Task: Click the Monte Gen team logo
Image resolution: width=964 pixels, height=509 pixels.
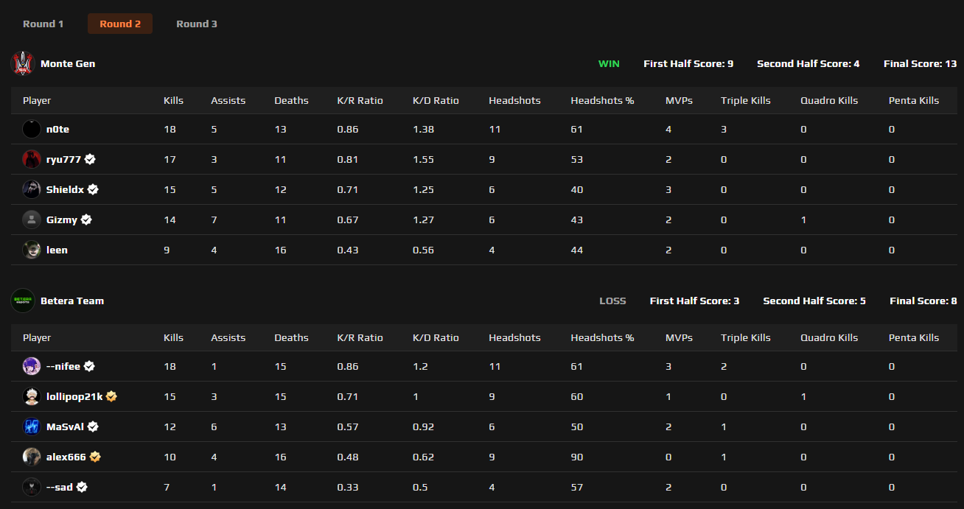Action: [23, 63]
